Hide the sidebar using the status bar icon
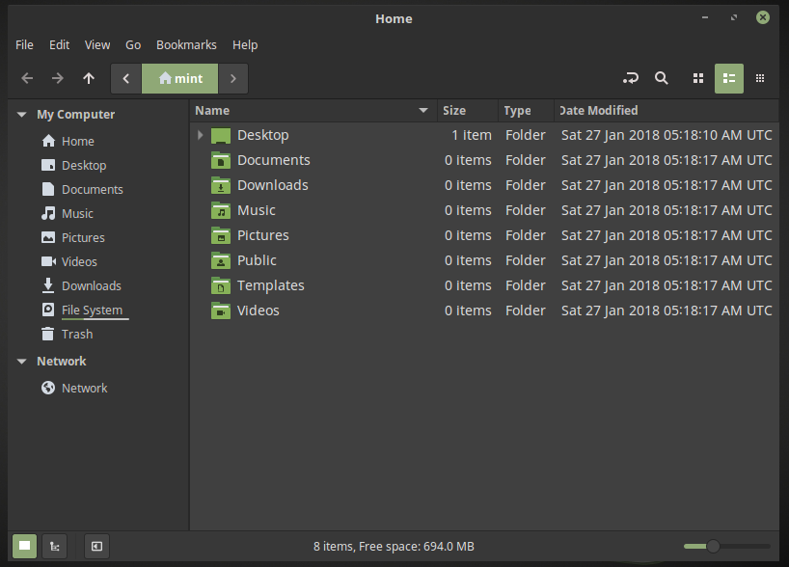 coord(95,546)
